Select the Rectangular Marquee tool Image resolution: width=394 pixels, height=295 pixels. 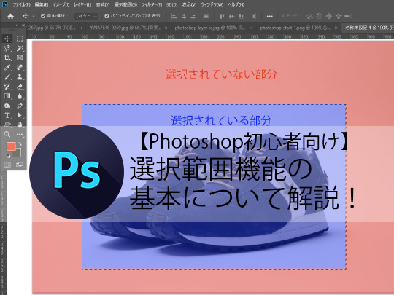20,39
